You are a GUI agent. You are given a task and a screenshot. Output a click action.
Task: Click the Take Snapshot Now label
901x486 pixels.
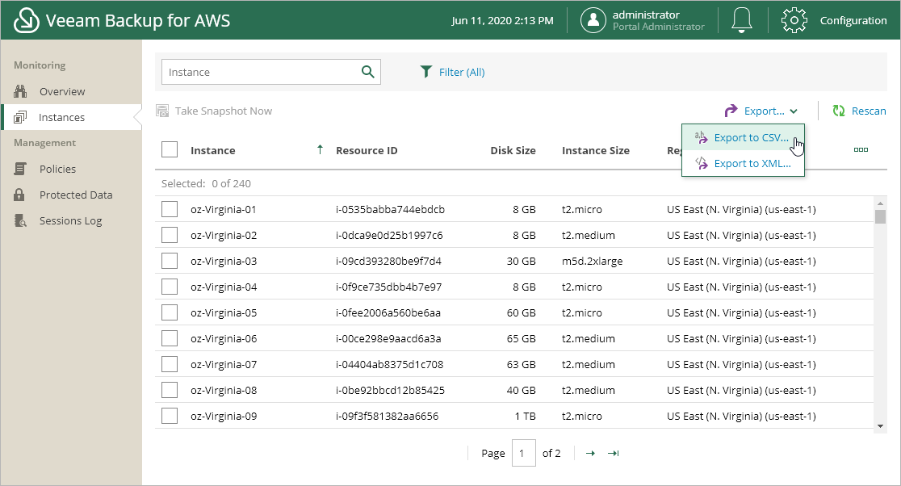[x=224, y=111]
